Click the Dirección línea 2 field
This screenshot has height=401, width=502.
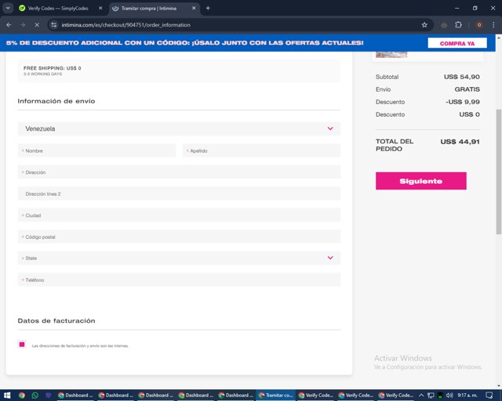(x=179, y=193)
